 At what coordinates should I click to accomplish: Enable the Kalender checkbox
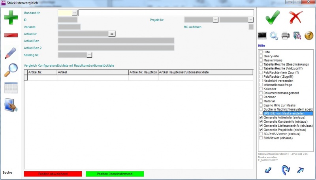tap(261, 89)
